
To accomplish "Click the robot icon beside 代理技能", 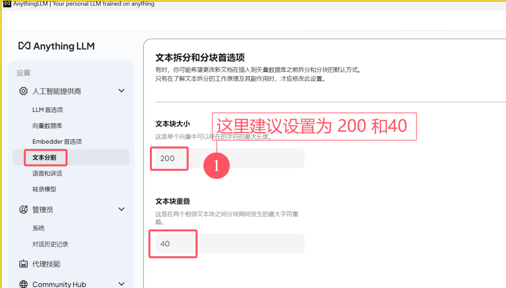I will [23, 264].
